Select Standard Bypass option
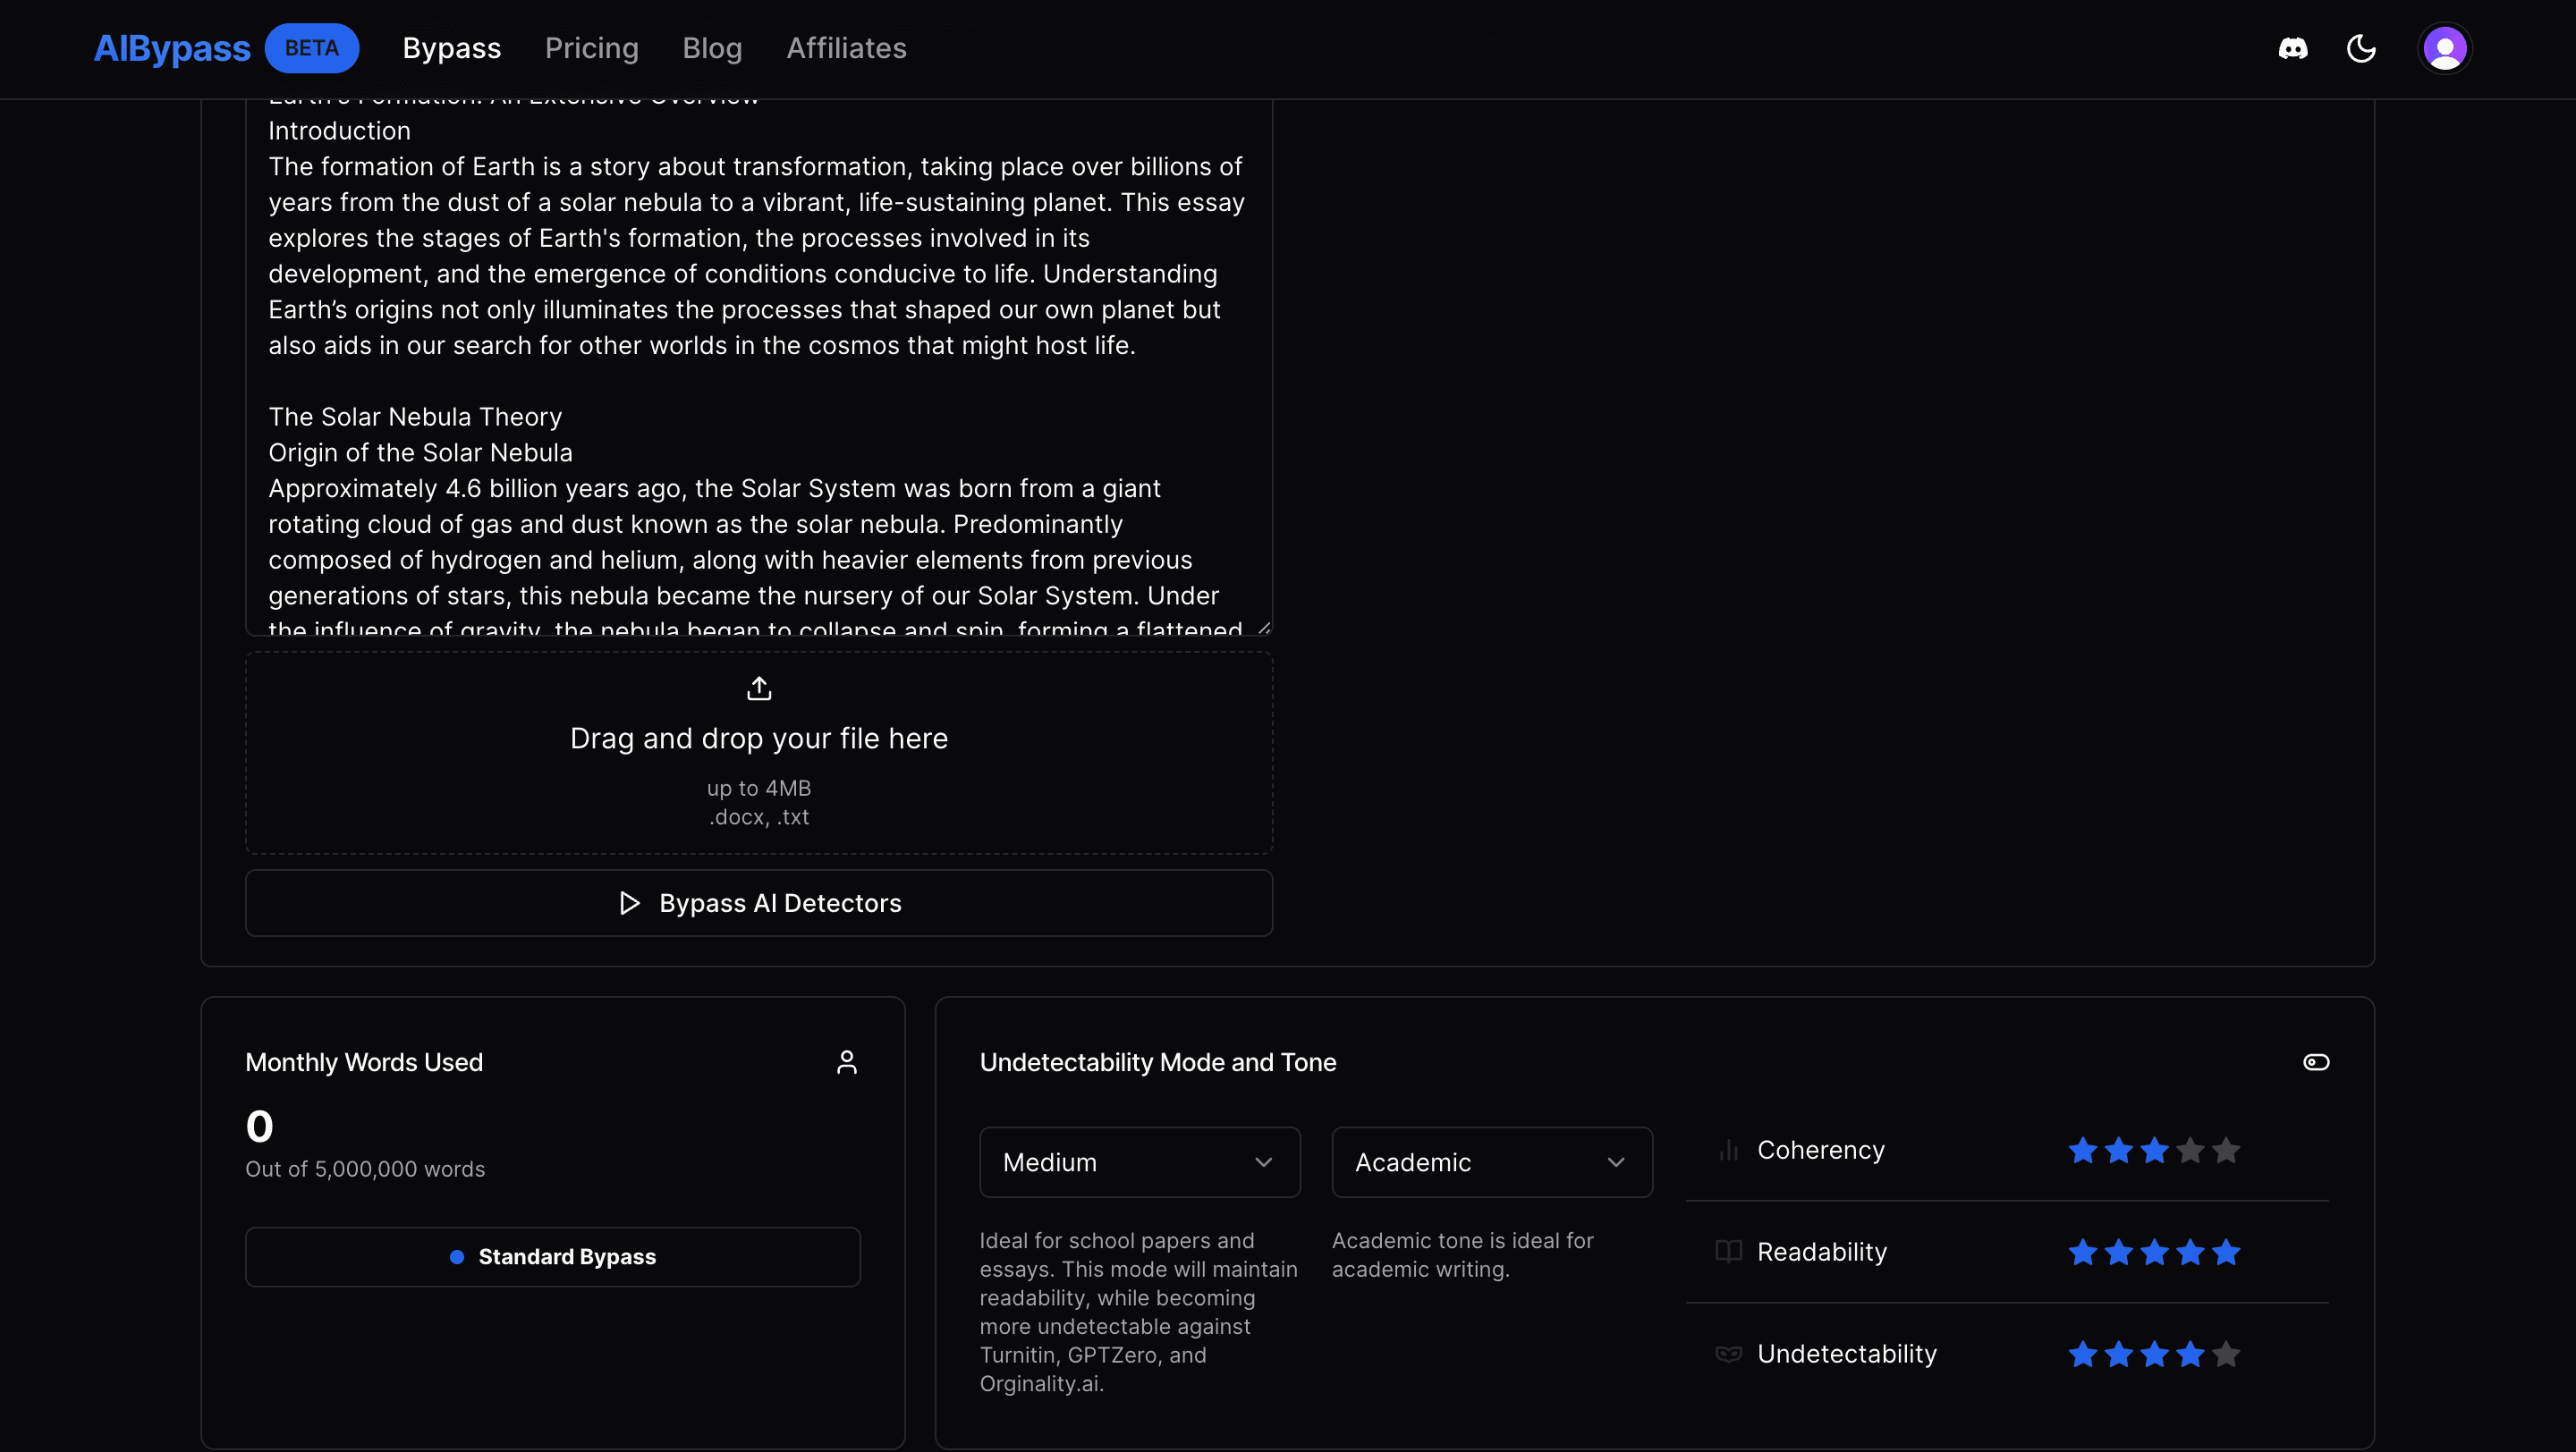The image size is (2576, 1452). [x=552, y=1256]
